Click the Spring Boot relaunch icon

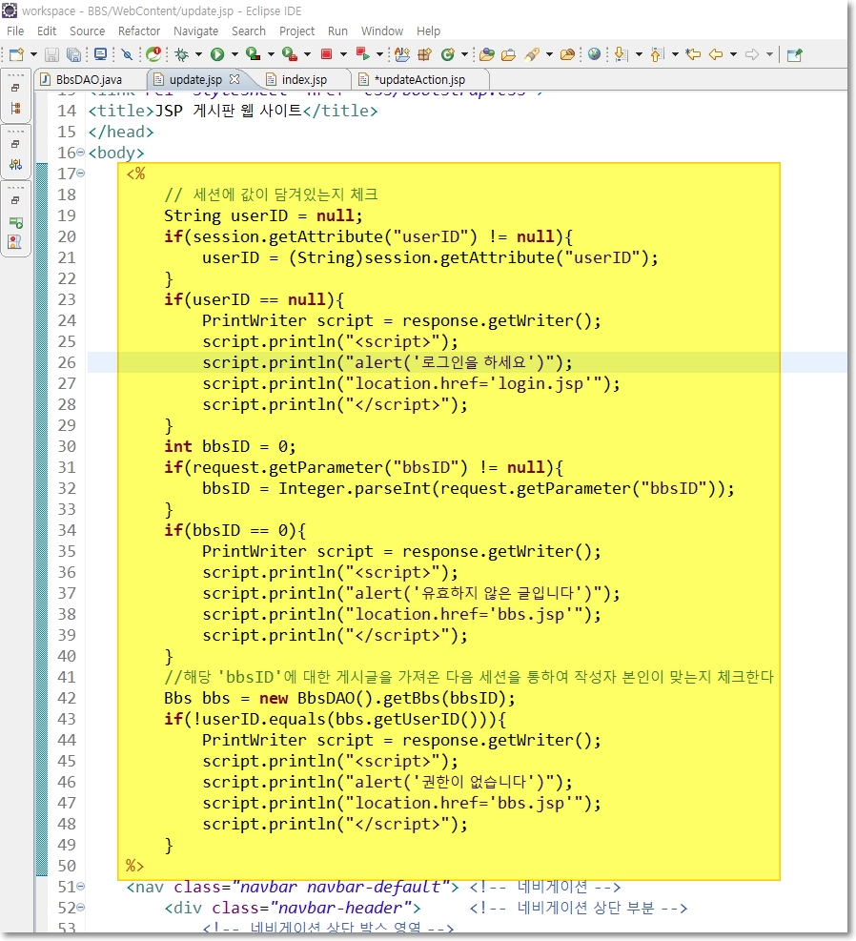click(154, 54)
